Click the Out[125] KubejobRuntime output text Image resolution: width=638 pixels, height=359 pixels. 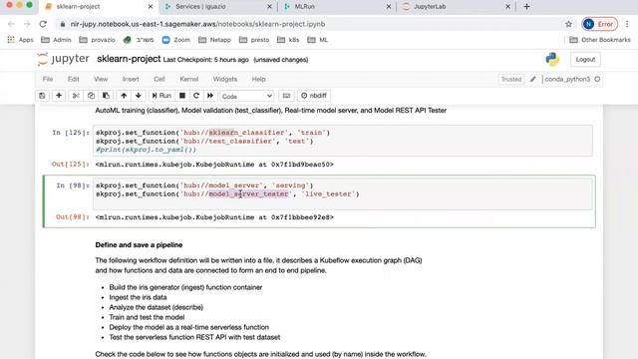click(214, 165)
